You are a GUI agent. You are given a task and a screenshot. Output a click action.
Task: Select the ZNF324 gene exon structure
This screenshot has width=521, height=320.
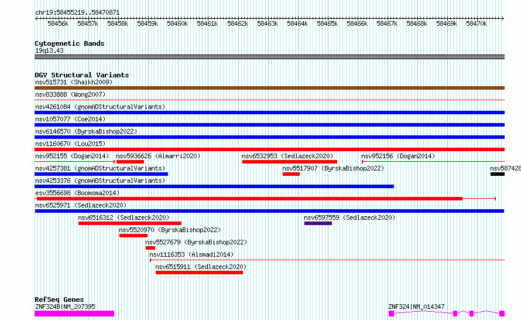tap(447, 314)
